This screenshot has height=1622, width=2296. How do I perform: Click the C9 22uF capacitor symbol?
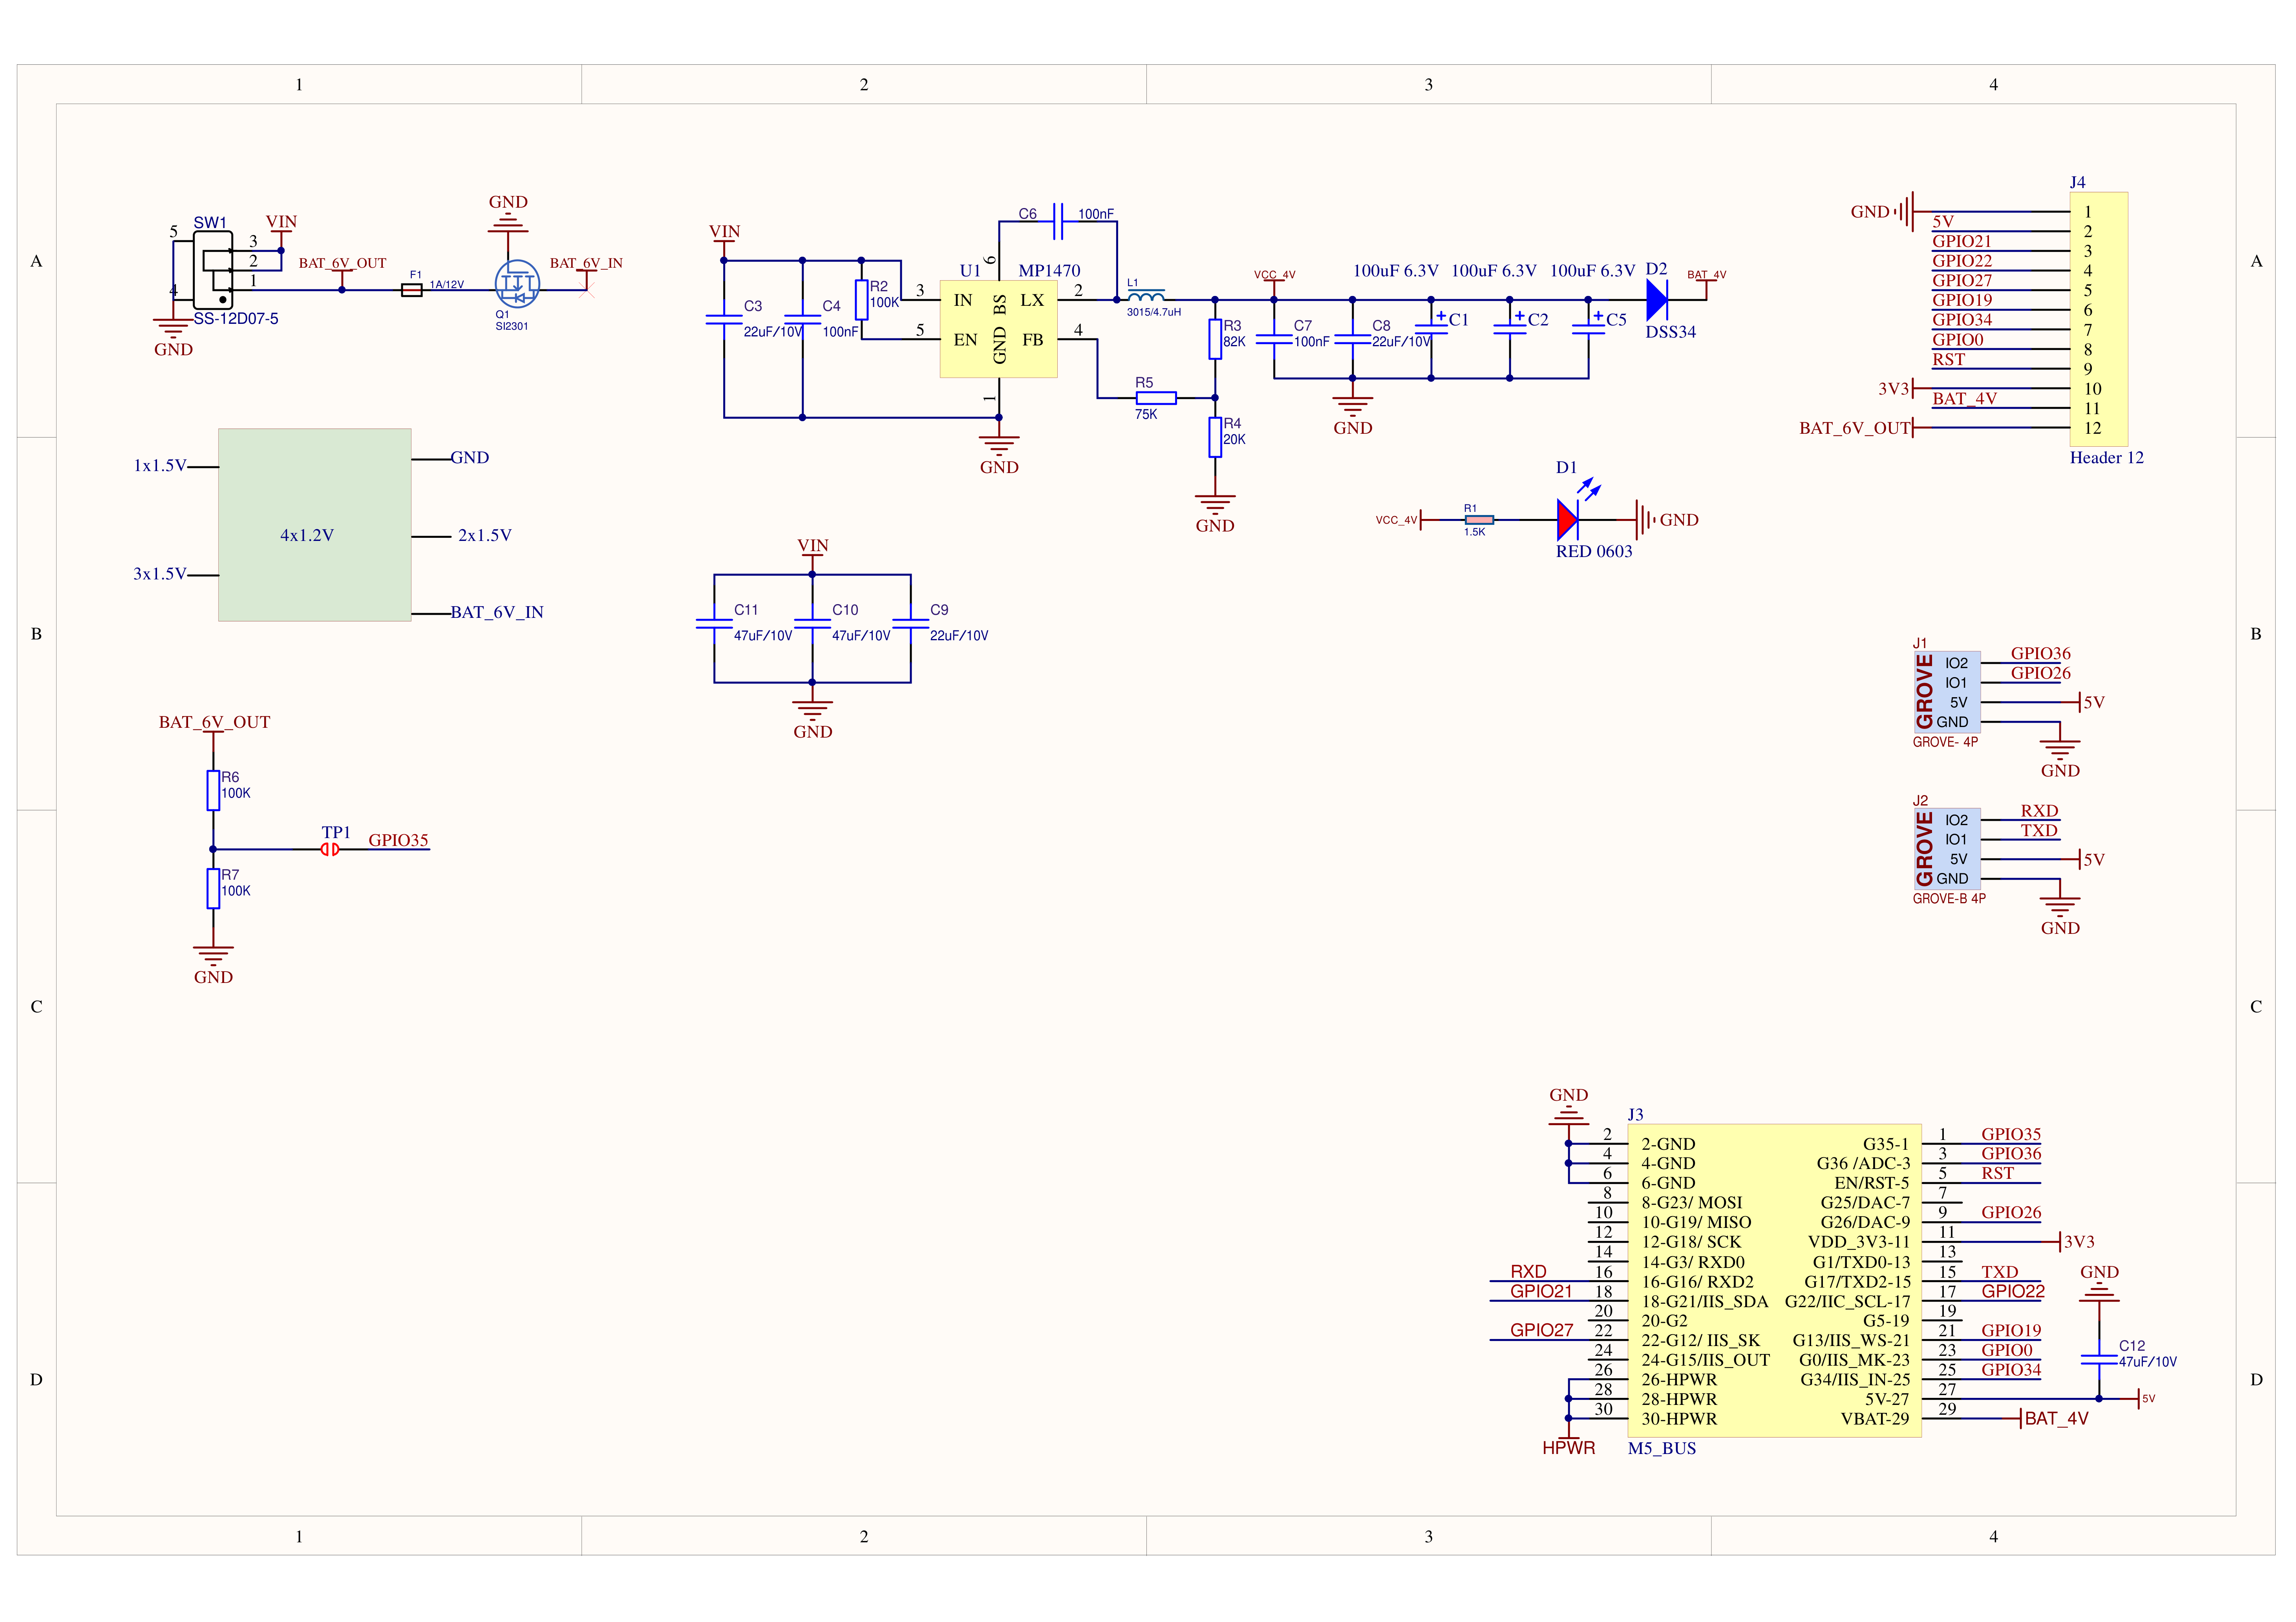pos(910,624)
